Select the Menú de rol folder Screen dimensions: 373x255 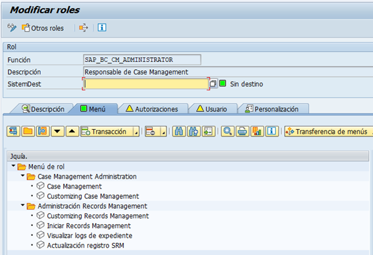point(46,167)
